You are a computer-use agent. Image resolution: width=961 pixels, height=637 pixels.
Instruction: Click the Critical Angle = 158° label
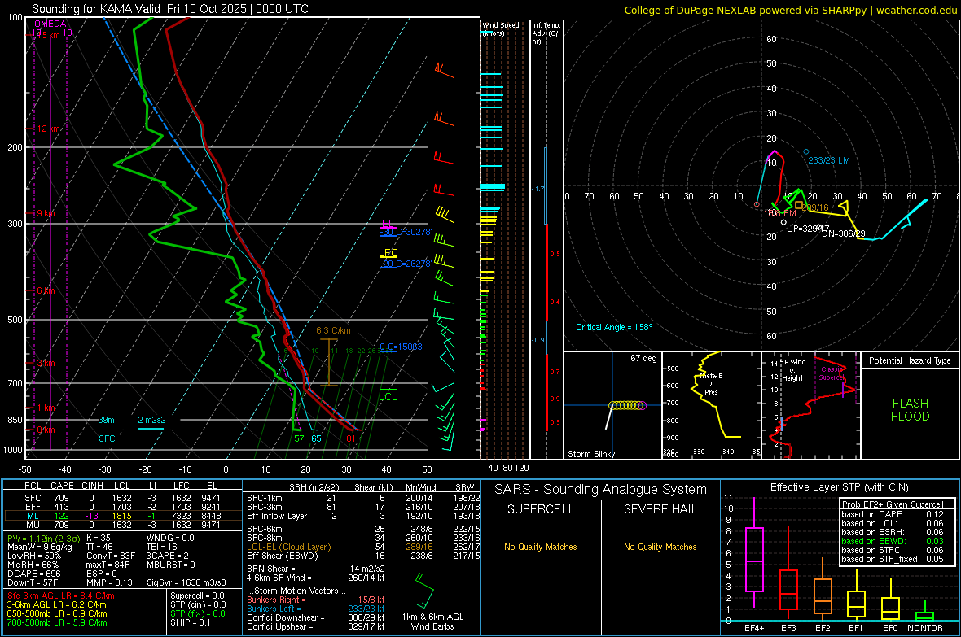click(x=614, y=327)
